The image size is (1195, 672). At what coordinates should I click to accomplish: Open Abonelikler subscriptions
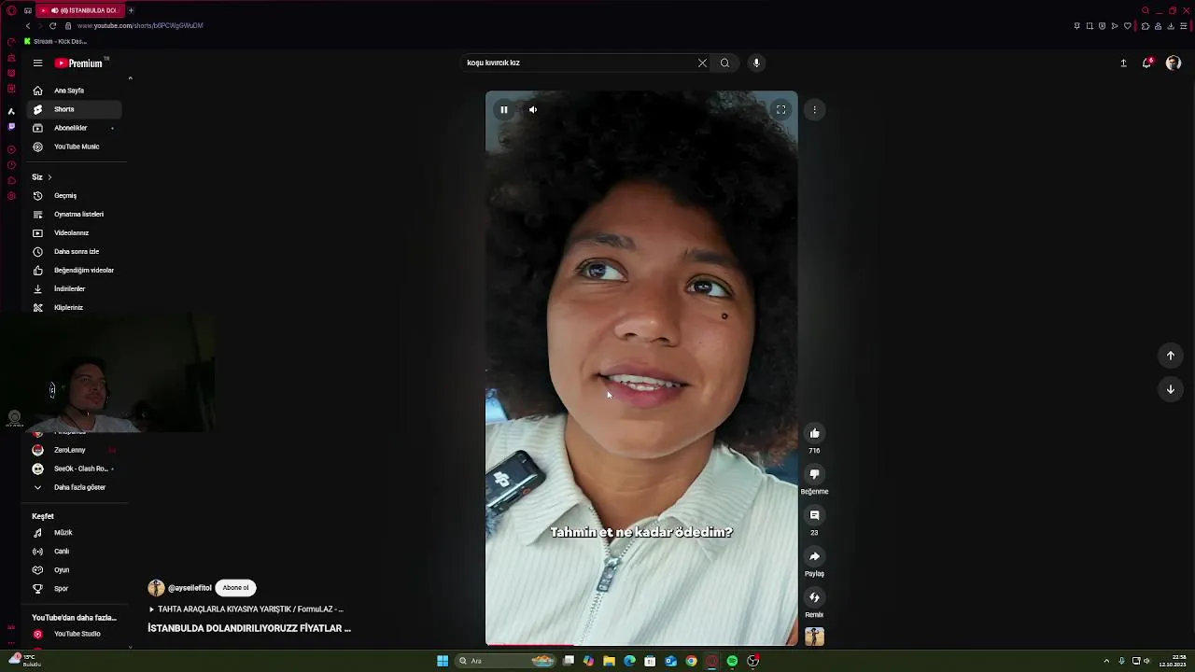(73, 128)
